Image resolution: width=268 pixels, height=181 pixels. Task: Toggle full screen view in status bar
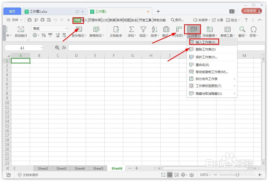coord(163,175)
